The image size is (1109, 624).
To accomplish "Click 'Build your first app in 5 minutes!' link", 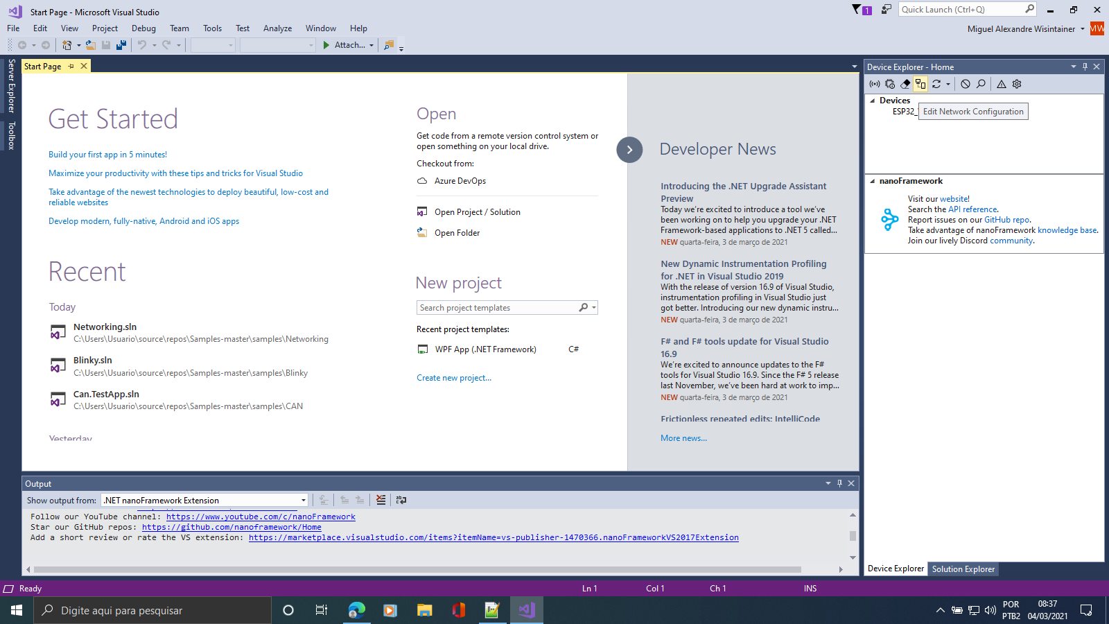I will click(107, 155).
